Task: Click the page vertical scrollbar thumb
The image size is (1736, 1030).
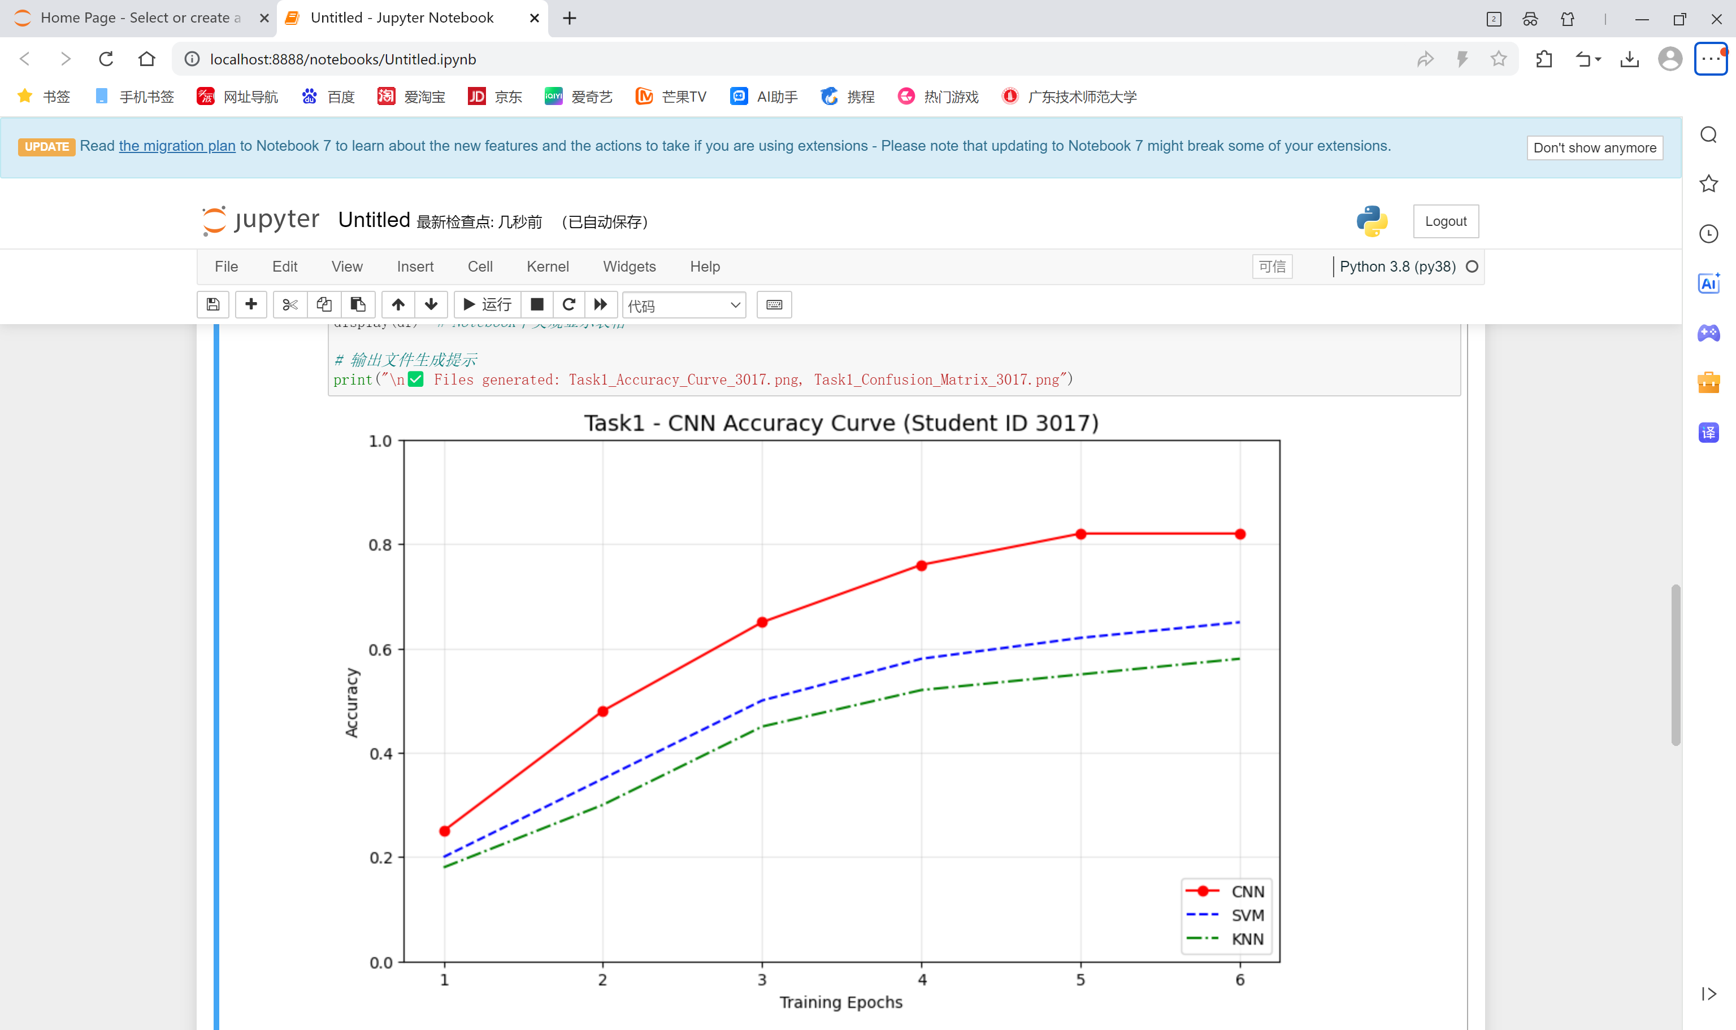Action: pyautogui.click(x=1675, y=665)
